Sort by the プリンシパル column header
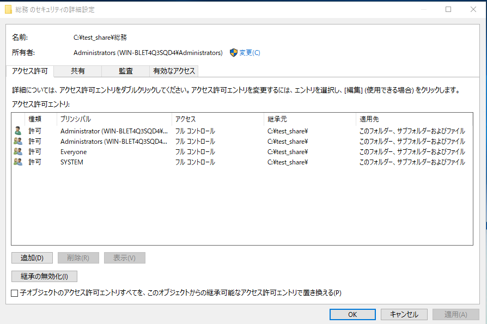 114,119
